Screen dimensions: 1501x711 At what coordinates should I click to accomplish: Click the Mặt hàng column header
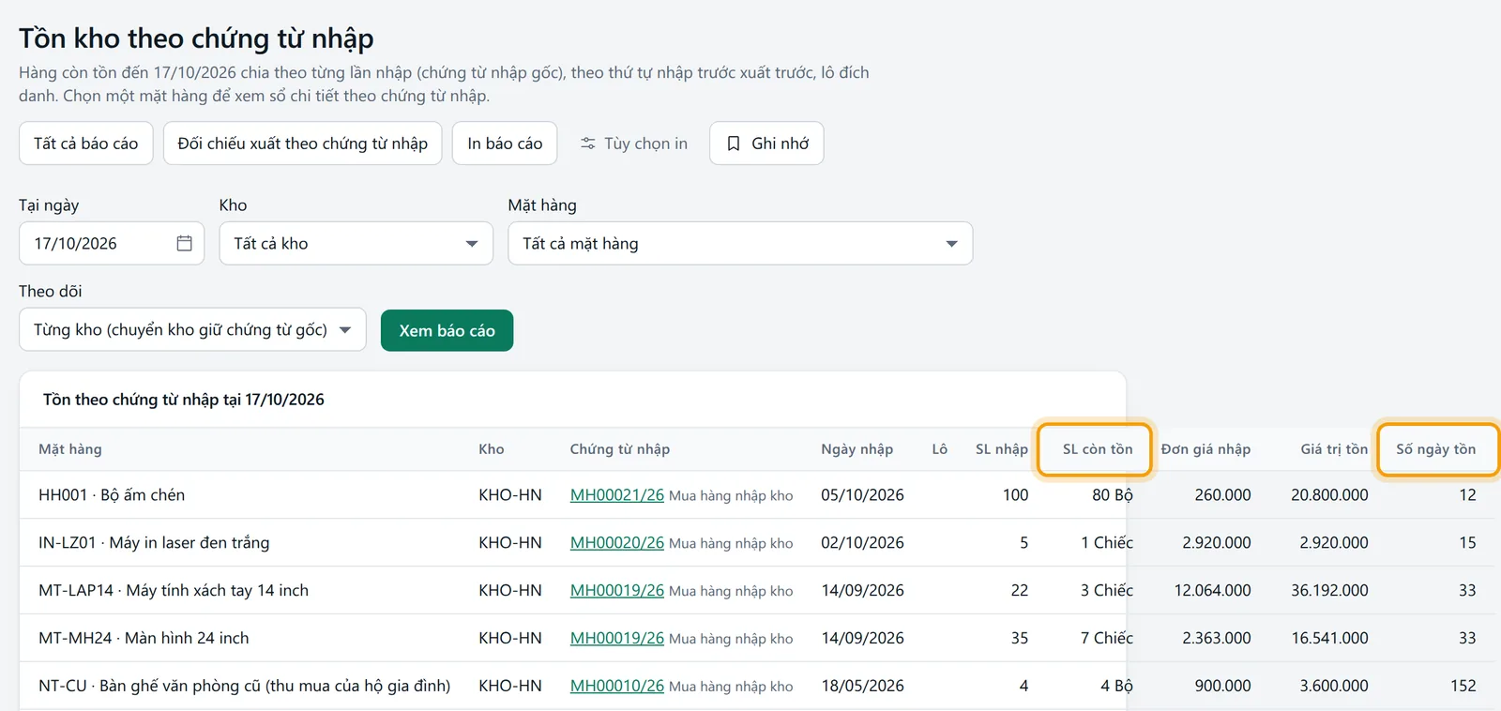point(70,448)
